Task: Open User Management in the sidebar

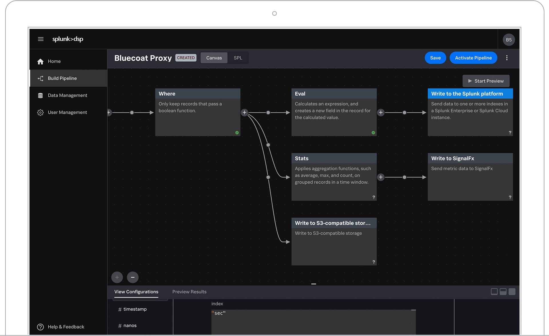Action: point(68,113)
